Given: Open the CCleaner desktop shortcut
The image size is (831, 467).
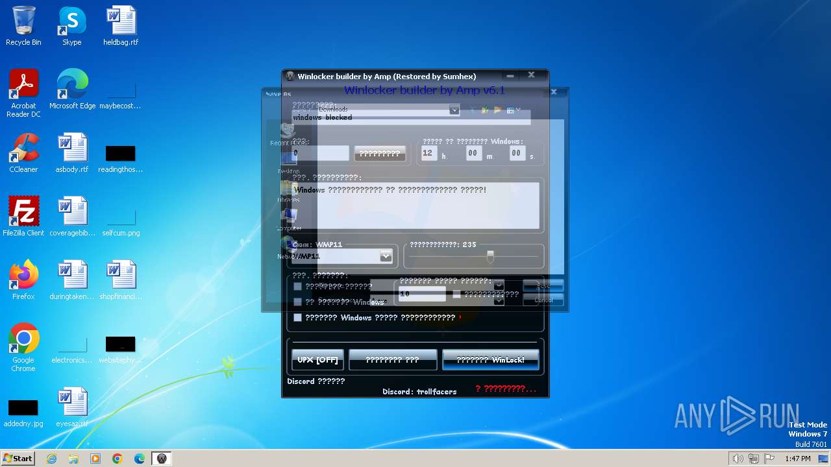Looking at the screenshot, I should pyautogui.click(x=23, y=153).
